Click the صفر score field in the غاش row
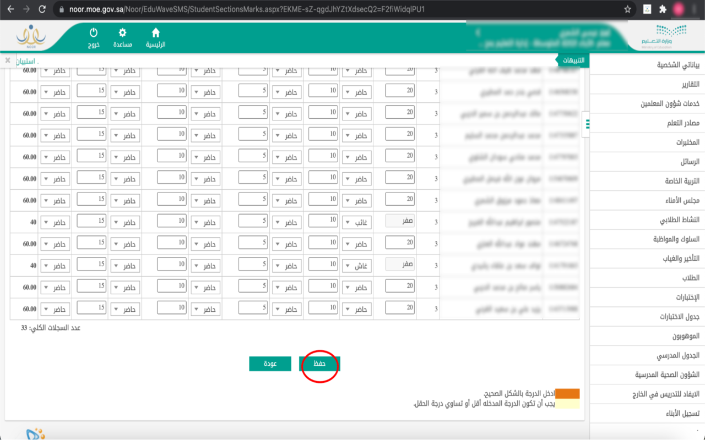This screenshot has height=440, width=705. (x=399, y=265)
